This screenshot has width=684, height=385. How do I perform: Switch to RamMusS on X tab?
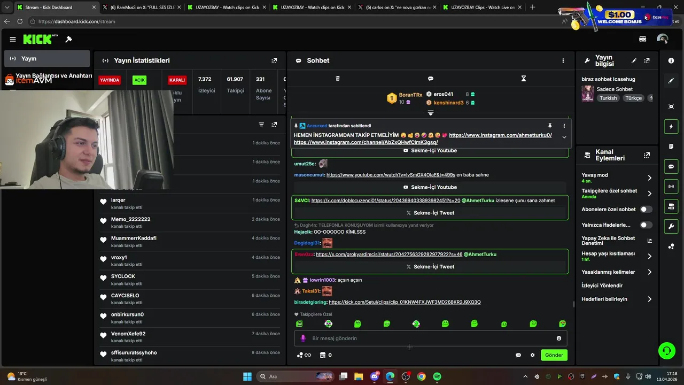(142, 7)
